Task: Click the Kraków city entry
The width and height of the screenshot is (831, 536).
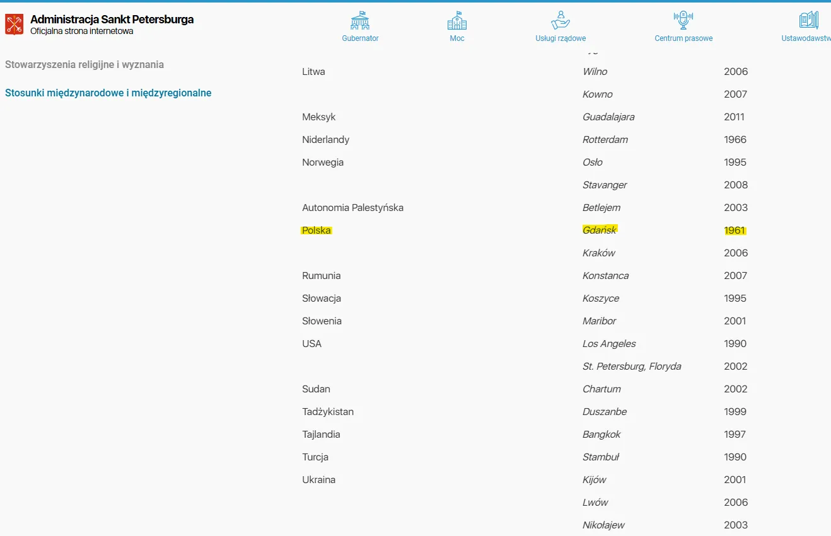Action: pyautogui.click(x=599, y=253)
